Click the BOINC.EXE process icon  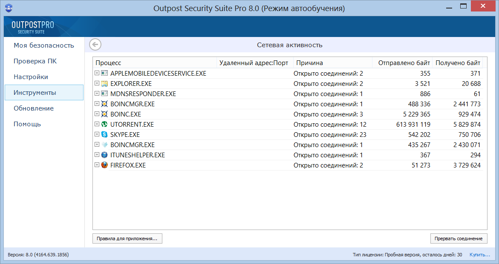[x=104, y=114]
